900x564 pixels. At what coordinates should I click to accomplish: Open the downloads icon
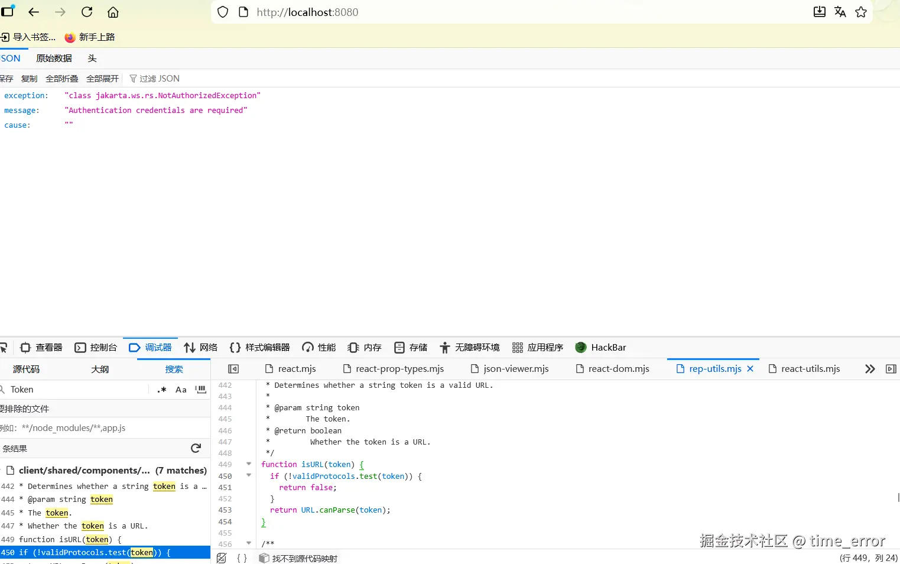819,12
